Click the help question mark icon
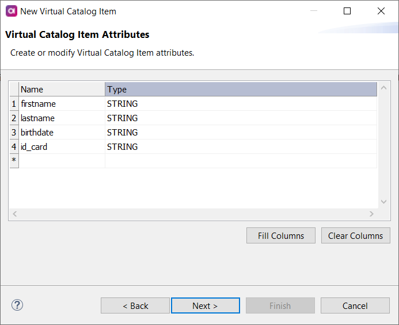Image resolution: width=399 pixels, height=325 pixels. 17,305
